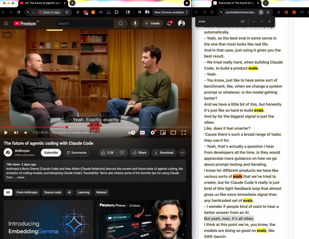Skip to the next video
The image size is (309, 239).
click(16, 132)
